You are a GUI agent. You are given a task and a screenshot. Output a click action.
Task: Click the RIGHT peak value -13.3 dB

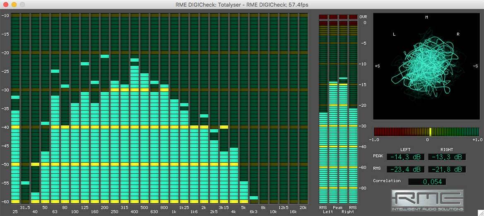coord(447,157)
